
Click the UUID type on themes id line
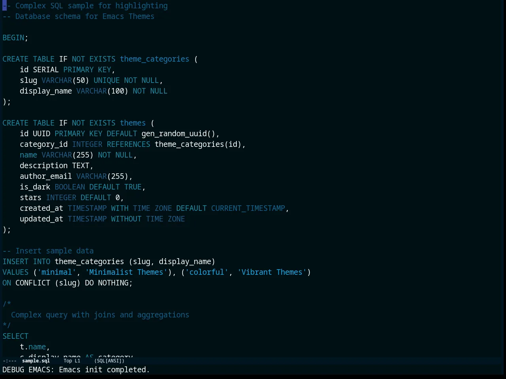click(42, 134)
